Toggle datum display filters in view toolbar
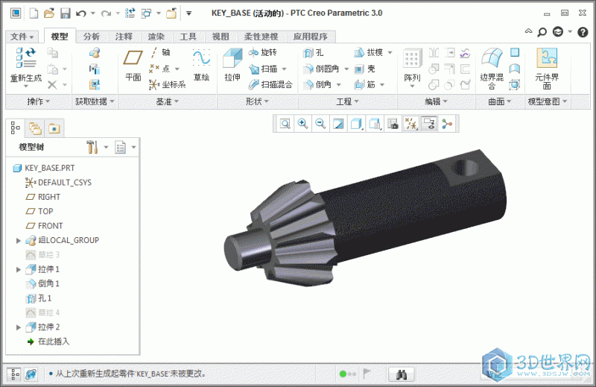 (410, 124)
